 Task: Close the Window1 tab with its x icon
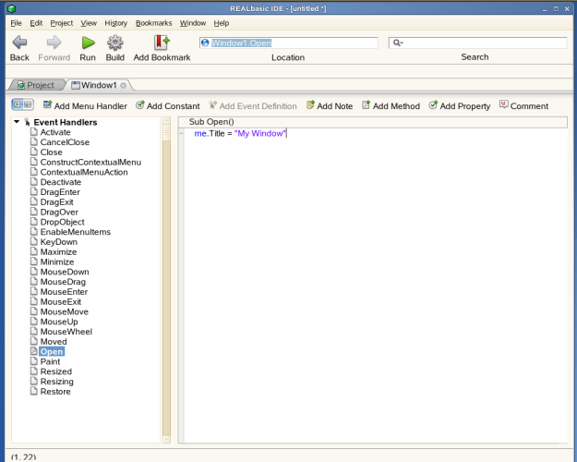coord(124,86)
